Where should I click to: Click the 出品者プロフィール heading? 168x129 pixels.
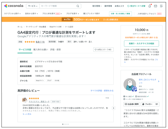141,74
